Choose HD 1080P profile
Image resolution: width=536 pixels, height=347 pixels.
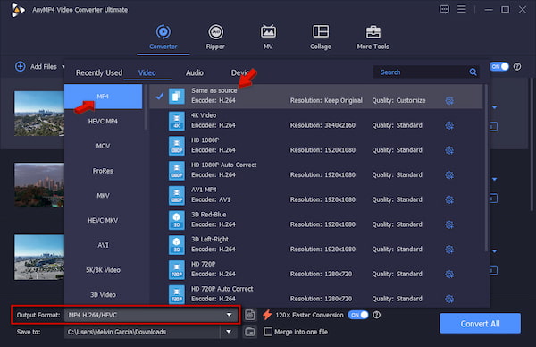tap(315, 146)
